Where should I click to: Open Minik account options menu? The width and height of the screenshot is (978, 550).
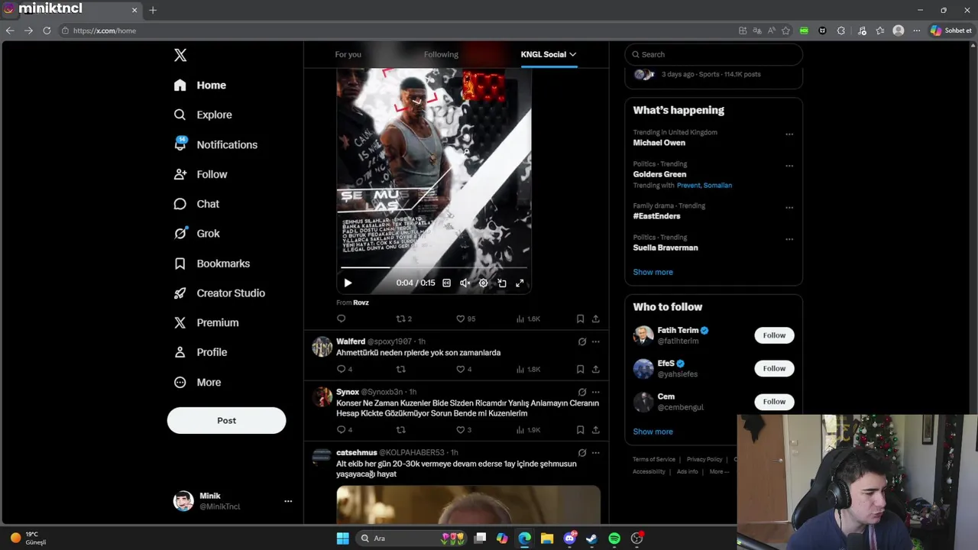288,501
